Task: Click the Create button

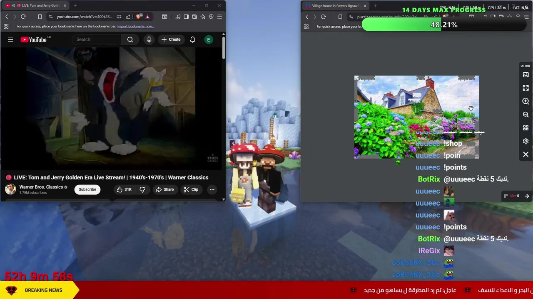Action: 171,39
